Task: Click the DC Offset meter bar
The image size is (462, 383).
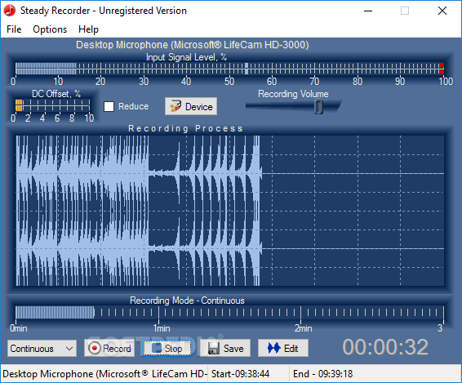Action: coord(53,105)
